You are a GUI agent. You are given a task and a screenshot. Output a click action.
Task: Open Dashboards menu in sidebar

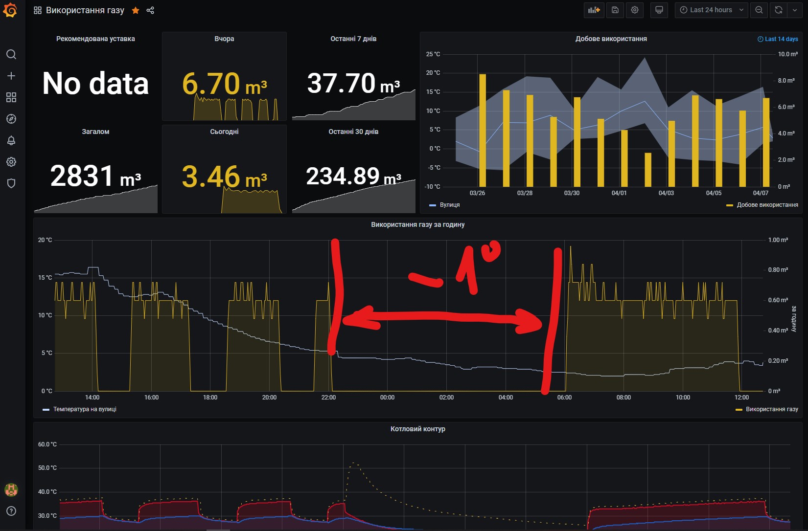(x=11, y=97)
